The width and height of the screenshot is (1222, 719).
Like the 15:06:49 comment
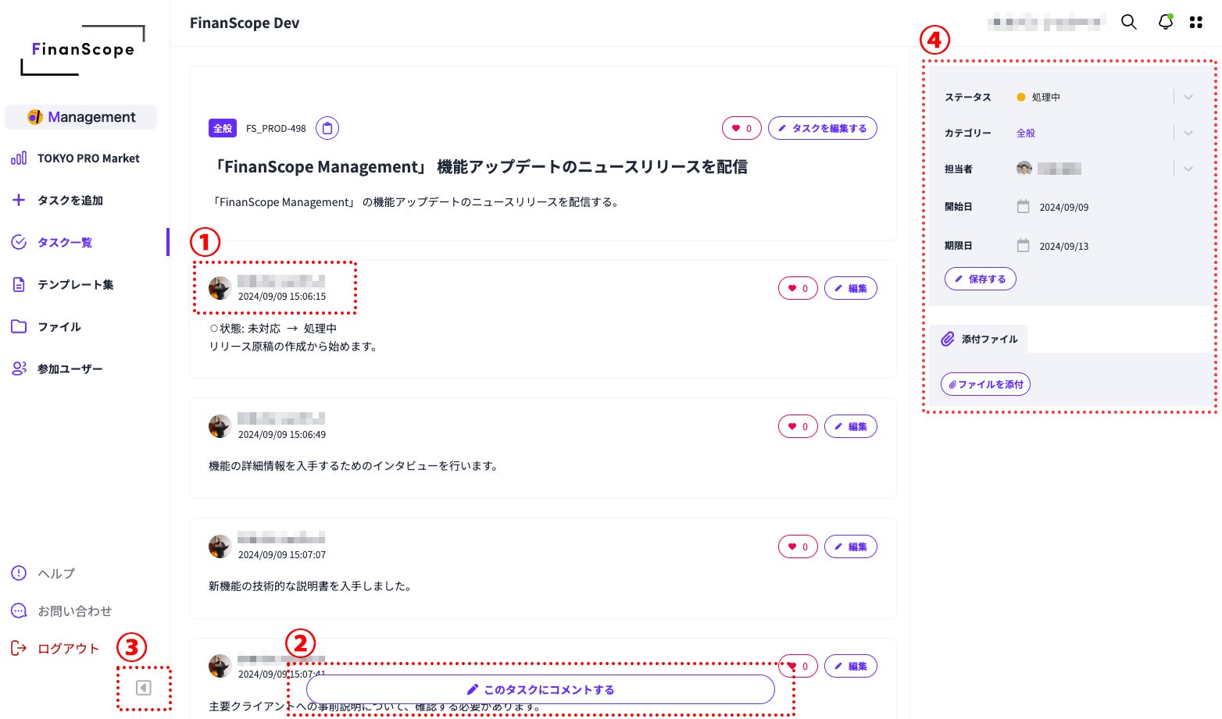(x=798, y=426)
